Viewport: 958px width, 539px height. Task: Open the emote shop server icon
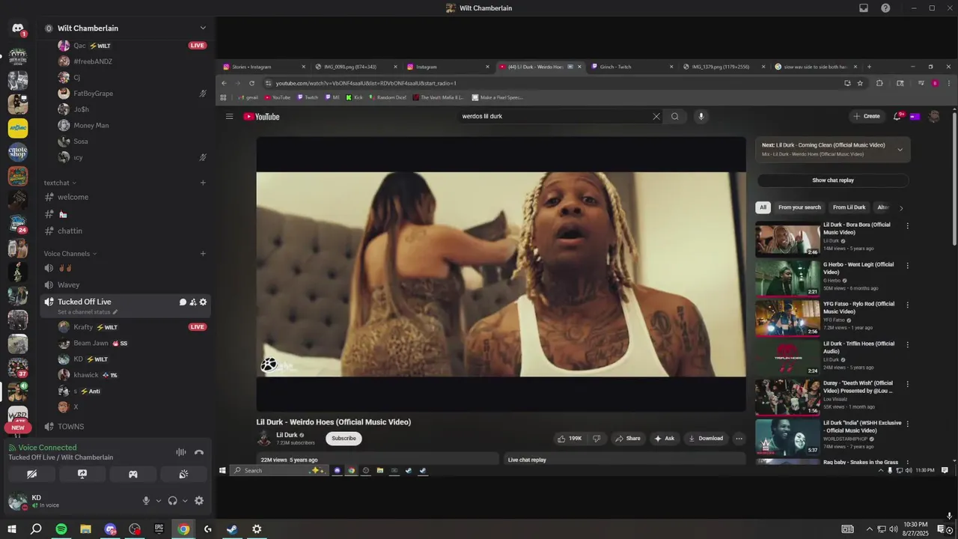point(17,152)
